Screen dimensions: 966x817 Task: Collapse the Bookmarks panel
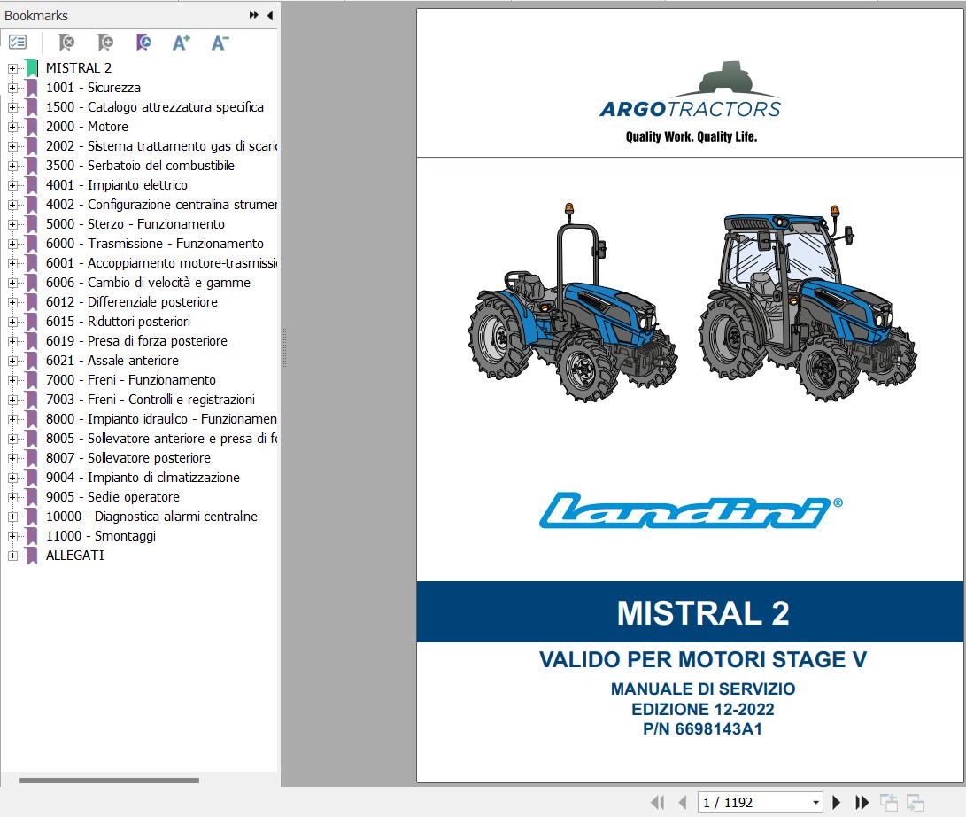270,15
